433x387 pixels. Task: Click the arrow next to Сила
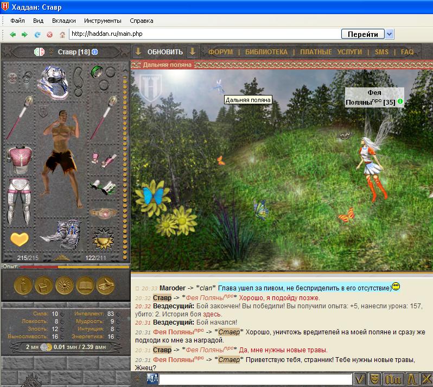(62, 314)
